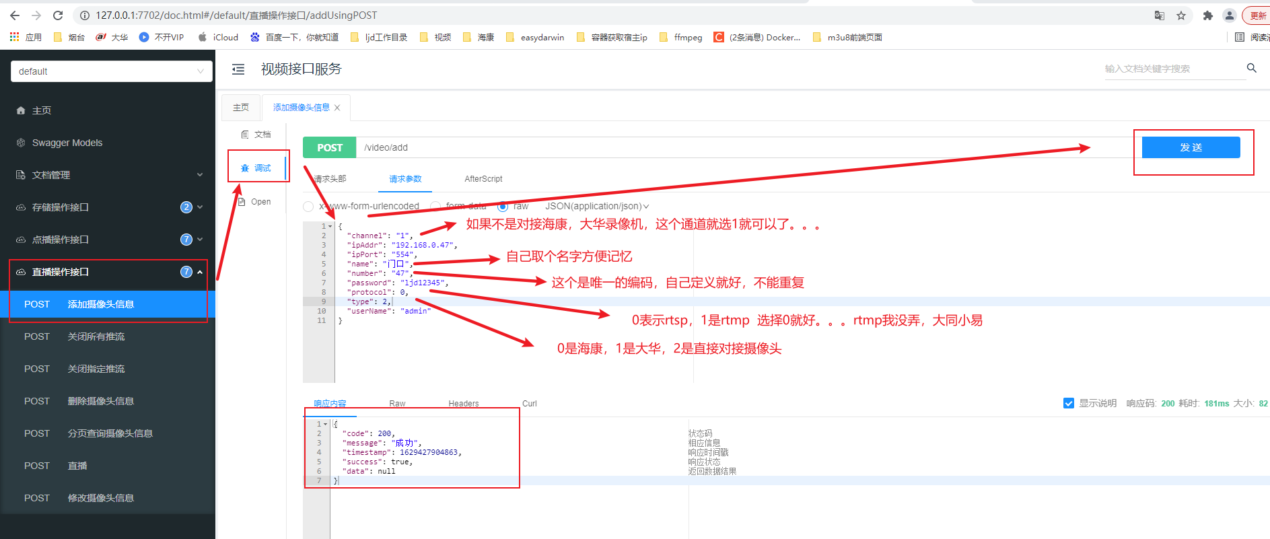Open the 百度一下 bookmark

click(294, 37)
